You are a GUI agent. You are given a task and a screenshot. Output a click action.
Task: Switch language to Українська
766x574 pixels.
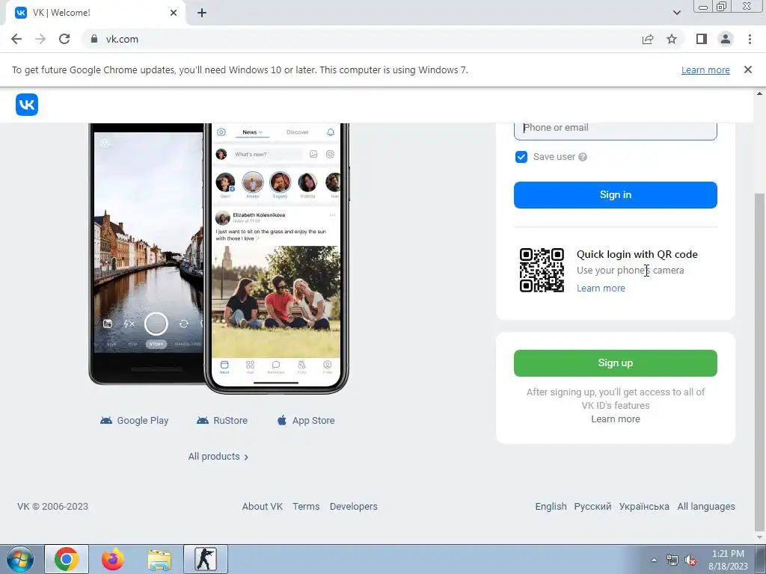pyautogui.click(x=644, y=507)
